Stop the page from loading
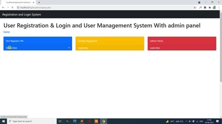Image resolution: width=222 pixels, height=124 pixels. point(12,8)
